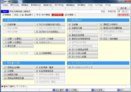Click the 日付変更 function key button
This screenshot has width=131, height=92.
(x=98, y=90)
